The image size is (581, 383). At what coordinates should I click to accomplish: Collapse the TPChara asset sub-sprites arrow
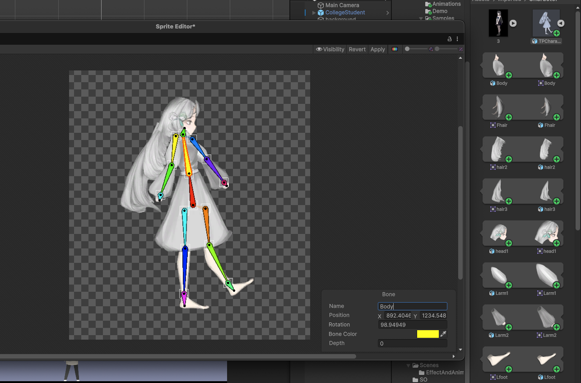point(560,23)
